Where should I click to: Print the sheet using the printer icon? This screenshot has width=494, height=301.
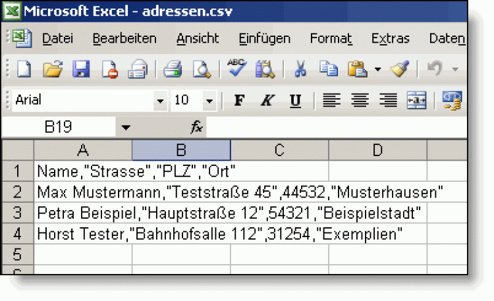point(173,69)
